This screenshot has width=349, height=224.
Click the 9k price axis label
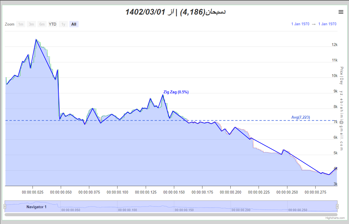(x=335, y=91)
